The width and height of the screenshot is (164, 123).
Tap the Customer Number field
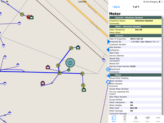[x=135, y=45]
